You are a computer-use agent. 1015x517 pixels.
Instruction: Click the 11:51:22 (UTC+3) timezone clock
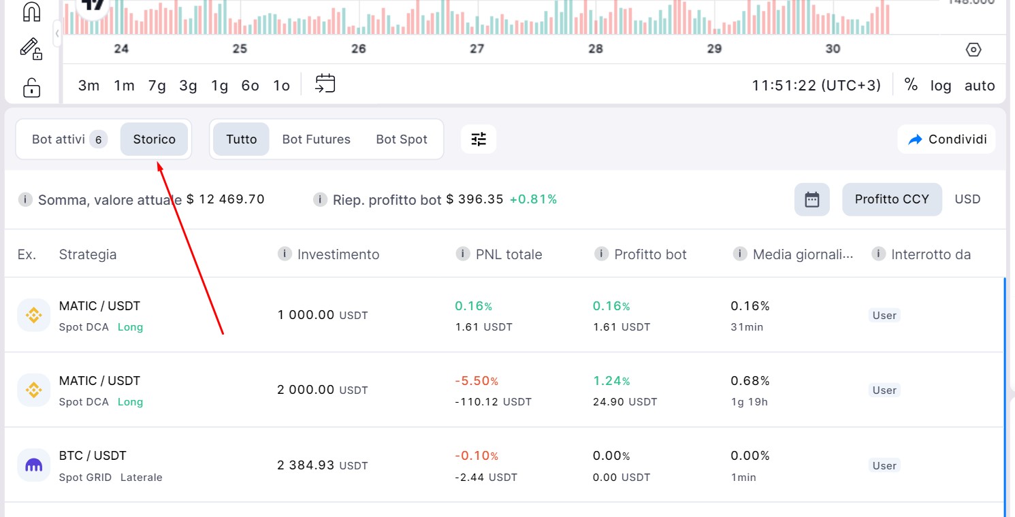point(816,86)
